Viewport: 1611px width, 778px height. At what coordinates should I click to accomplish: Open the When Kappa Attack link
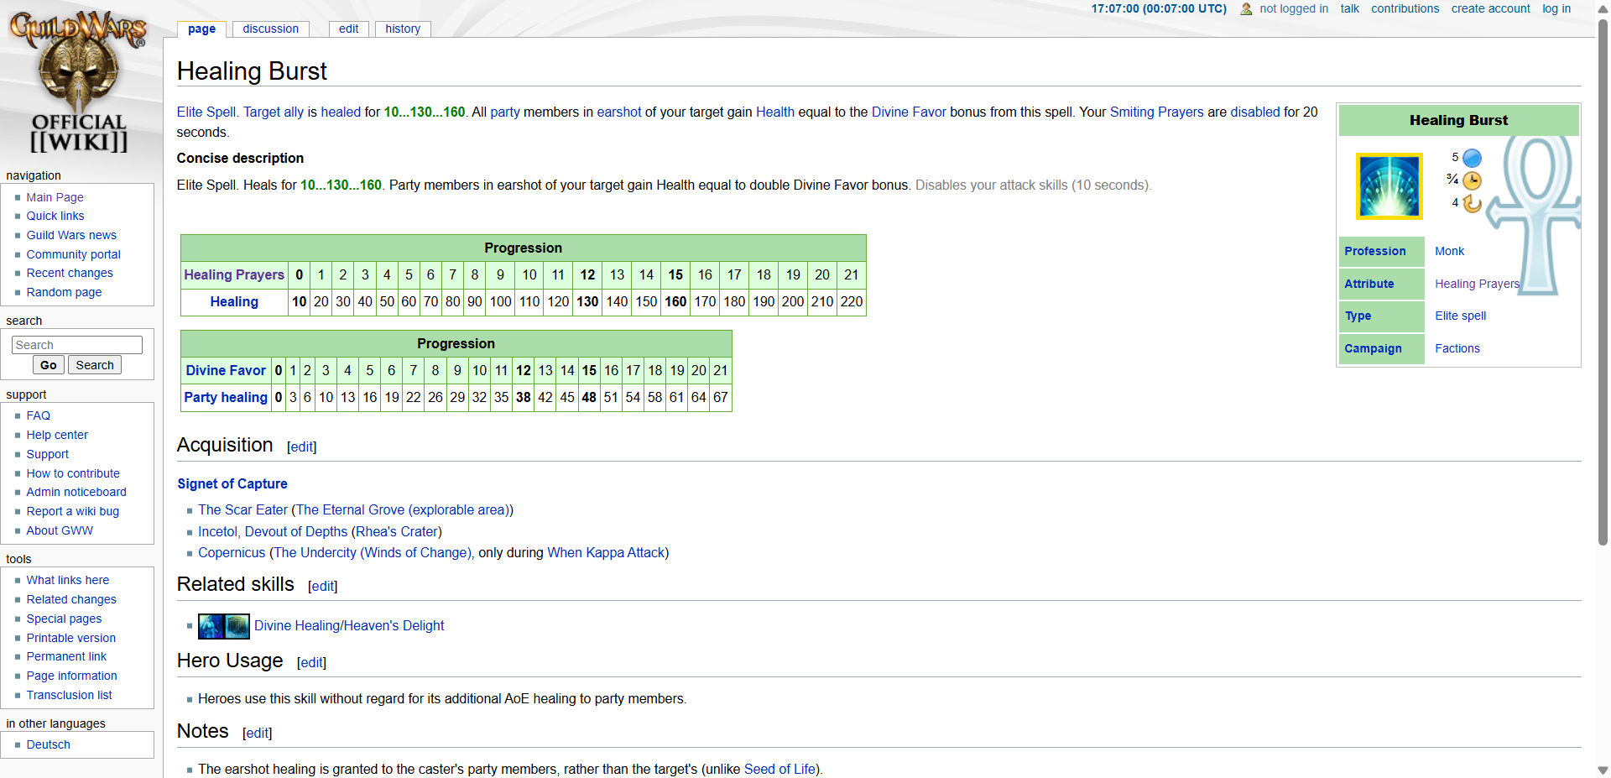[x=606, y=552]
